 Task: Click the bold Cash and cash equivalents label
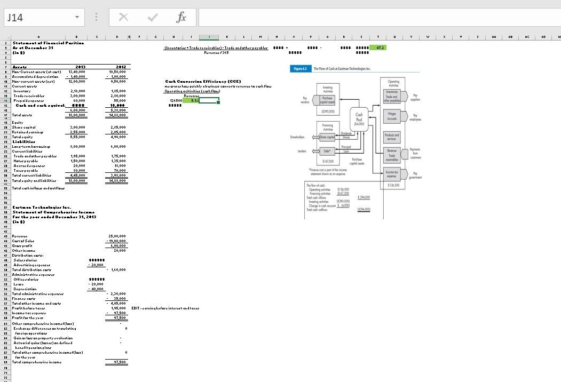[x=41, y=106]
